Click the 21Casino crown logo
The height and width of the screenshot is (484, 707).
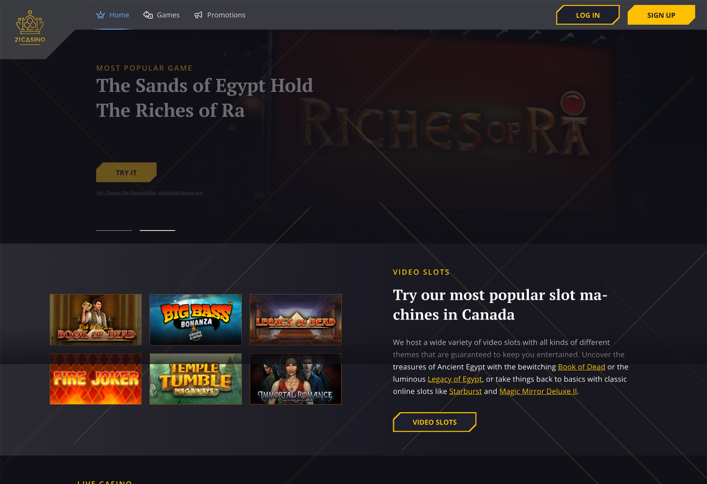coord(30,27)
